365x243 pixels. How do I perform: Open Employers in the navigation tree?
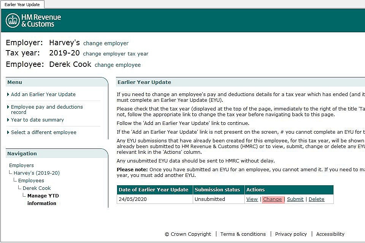tap(21, 165)
